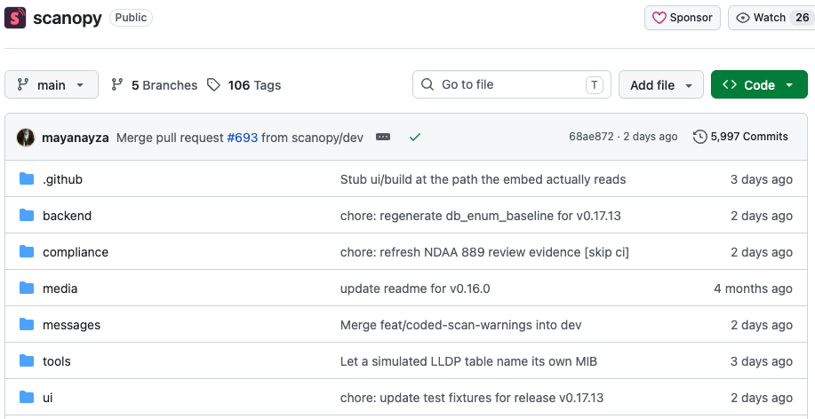This screenshot has width=815, height=419.
Task: Open 'update test fixtures for release v0.17.13' commit
Action: 471,398
